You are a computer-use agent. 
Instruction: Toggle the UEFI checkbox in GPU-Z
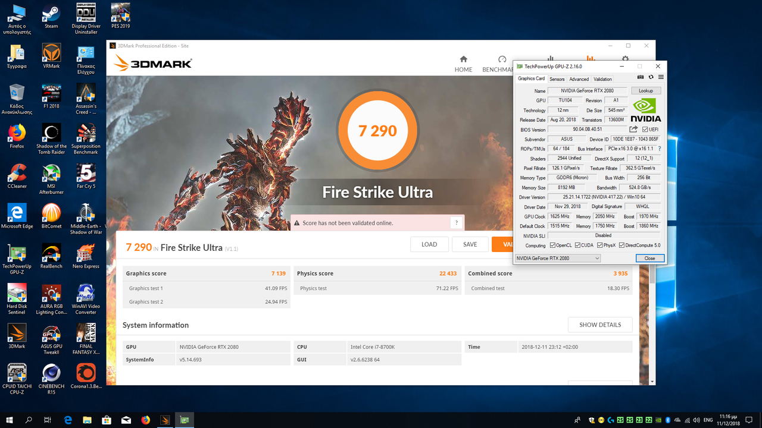click(x=645, y=129)
